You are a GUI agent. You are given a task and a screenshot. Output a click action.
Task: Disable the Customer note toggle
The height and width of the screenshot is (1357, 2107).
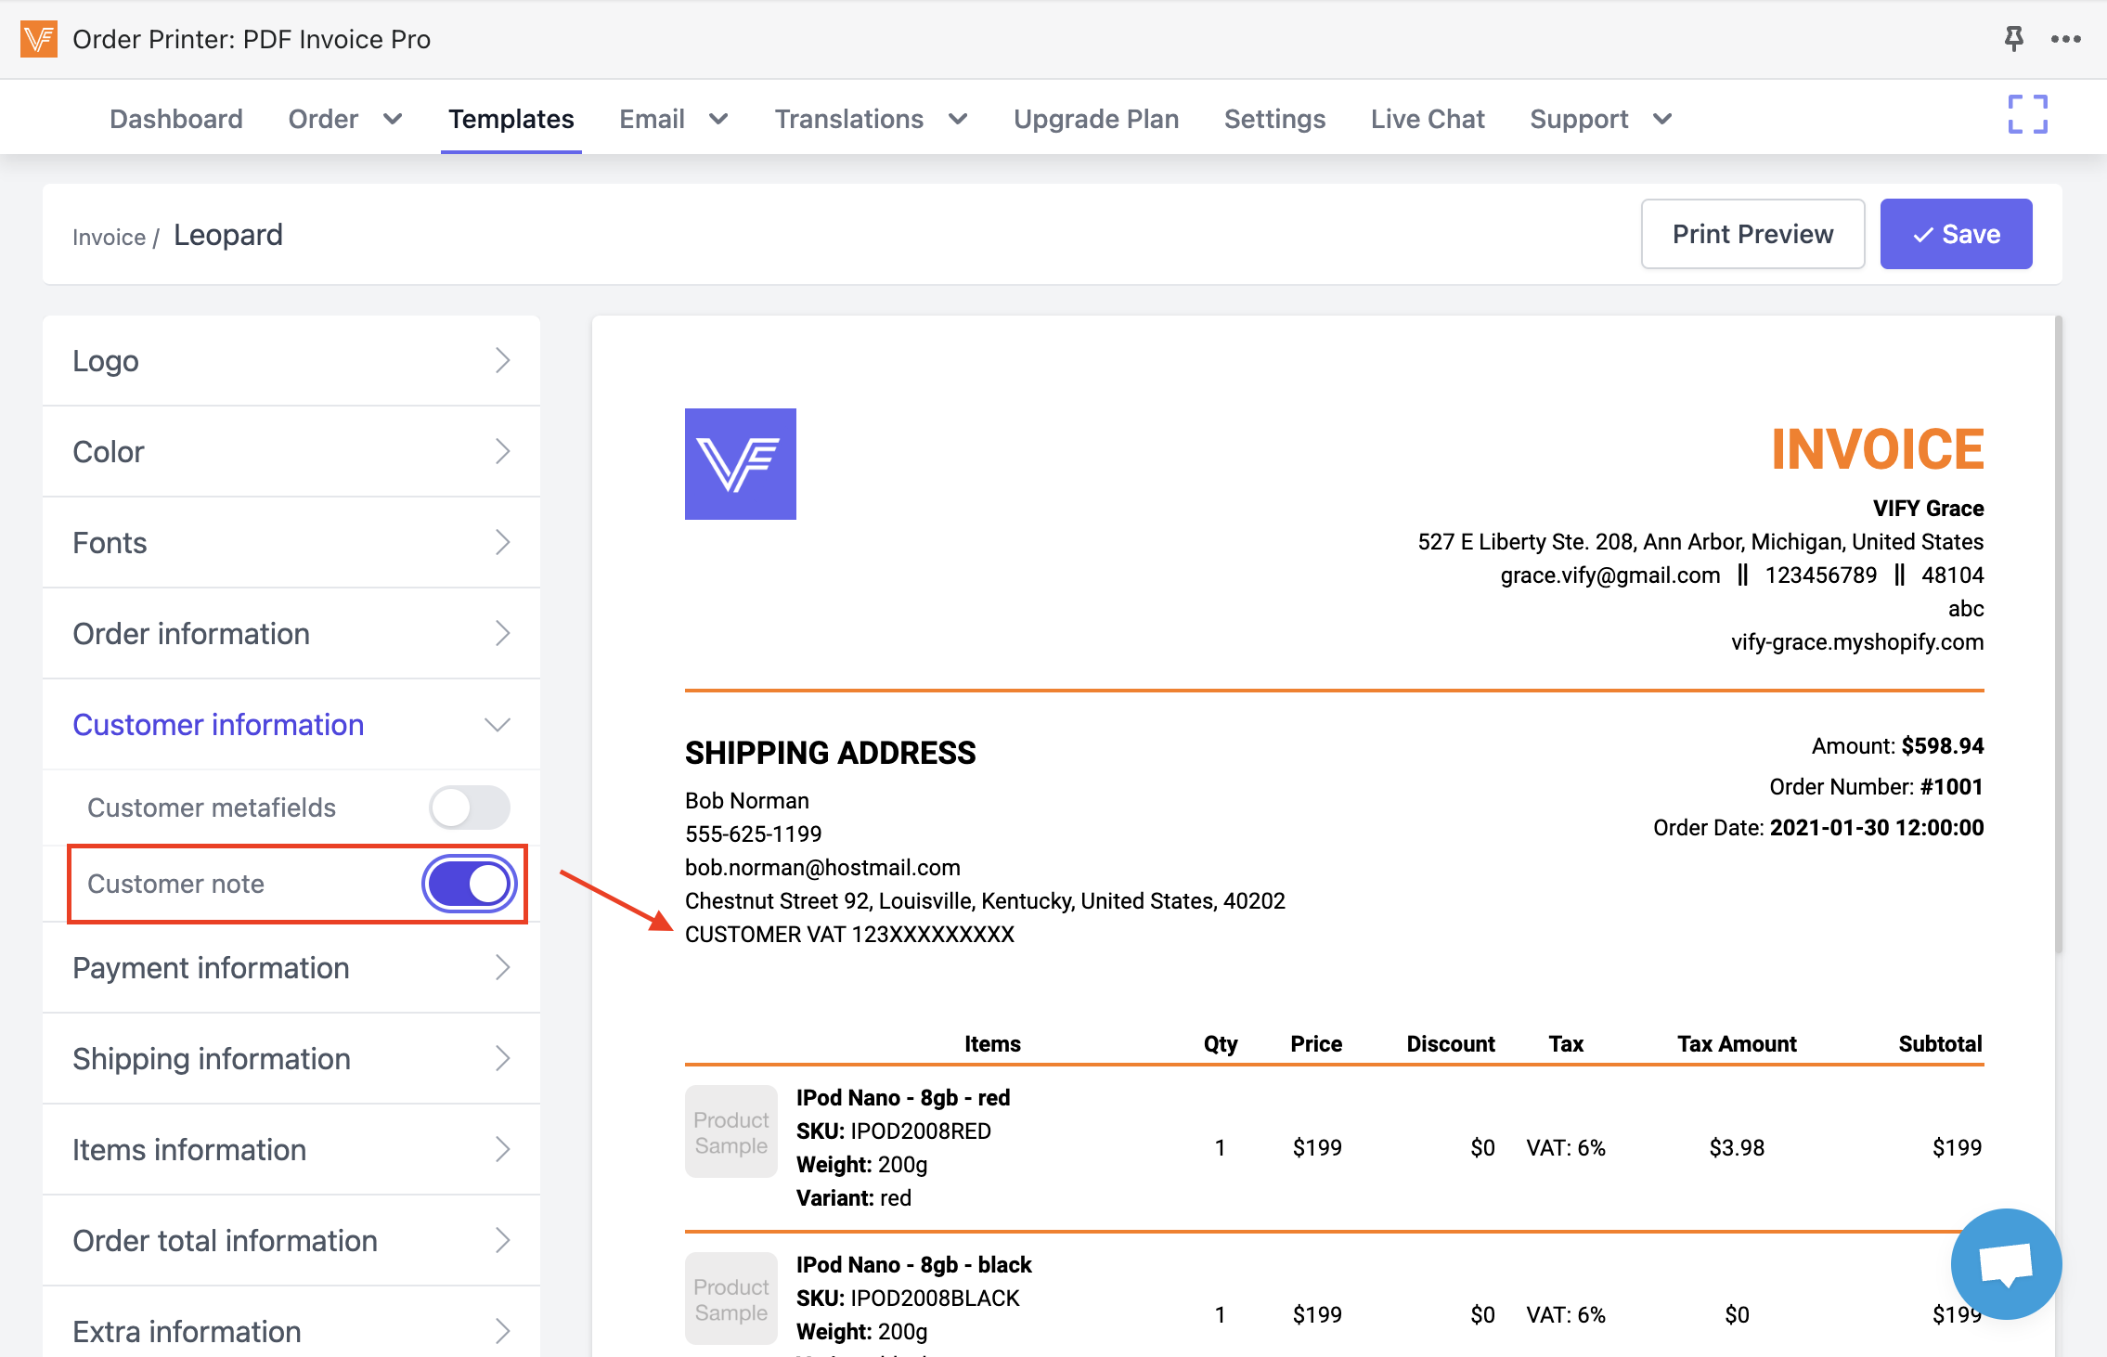[x=470, y=884]
